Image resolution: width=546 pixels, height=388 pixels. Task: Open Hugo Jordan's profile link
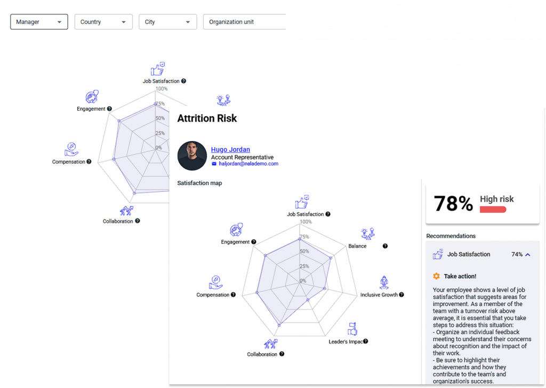pos(230,150)
